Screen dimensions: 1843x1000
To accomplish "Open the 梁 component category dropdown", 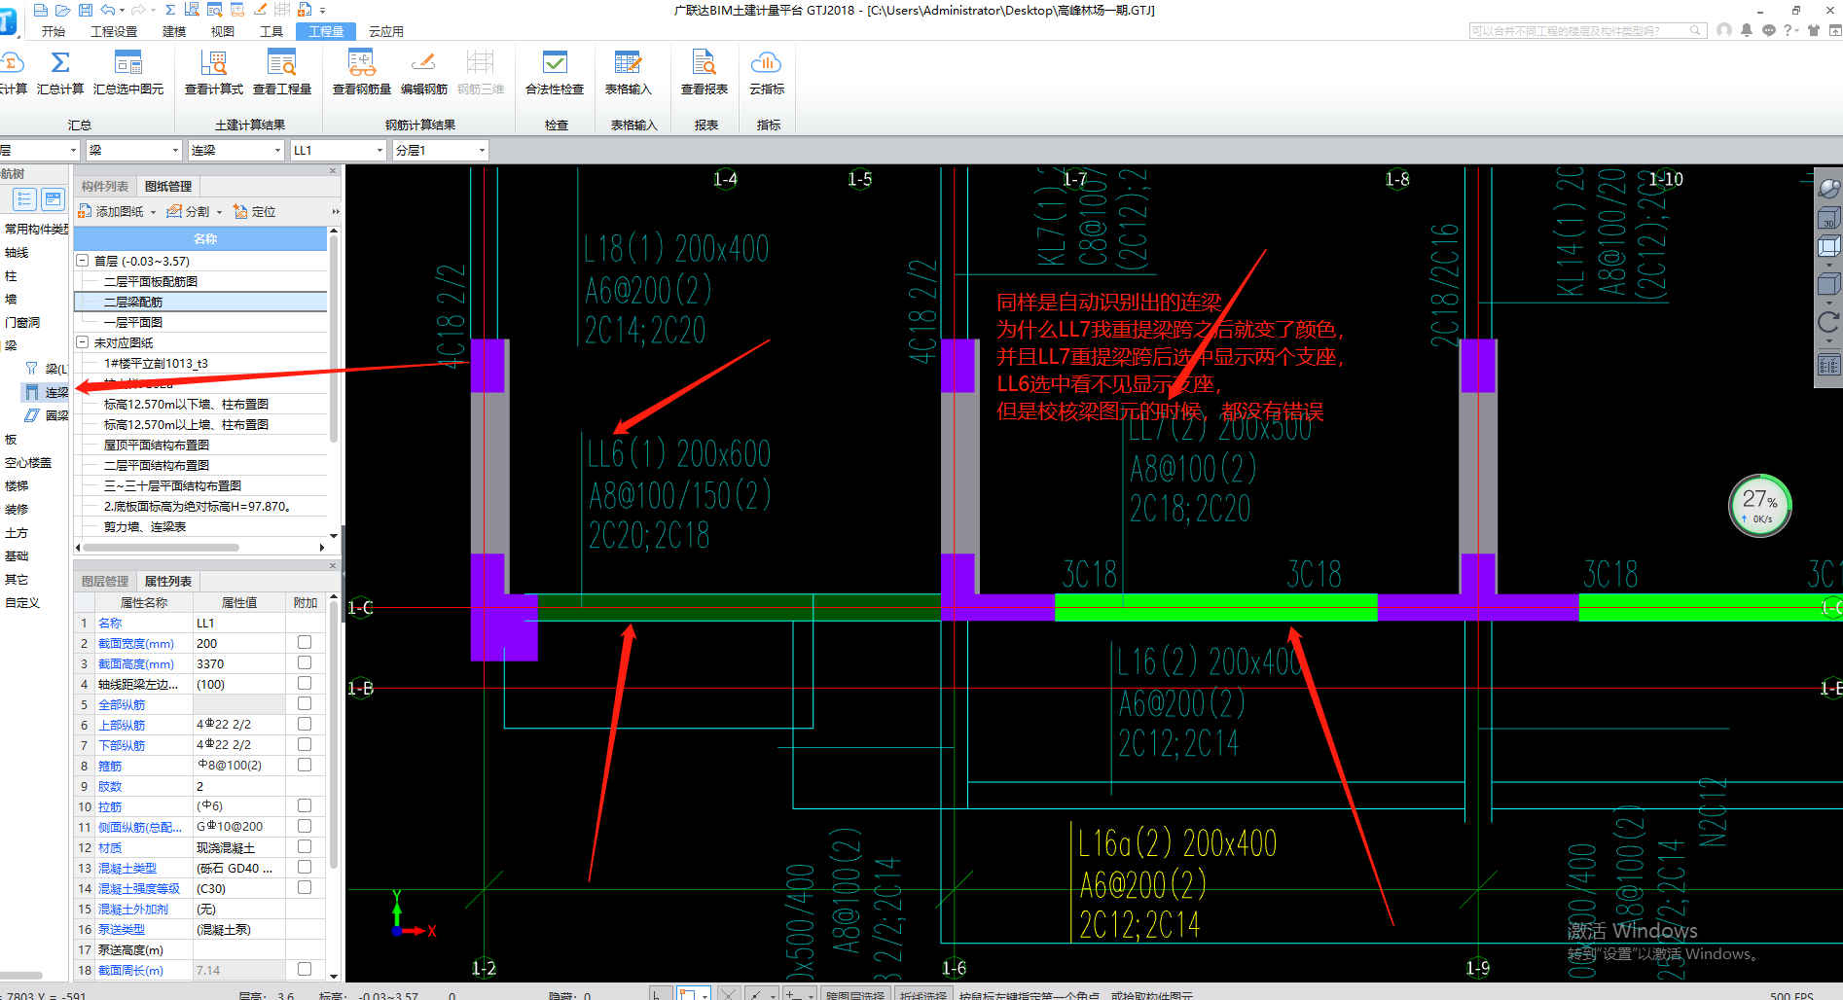I will coord(176,151).
